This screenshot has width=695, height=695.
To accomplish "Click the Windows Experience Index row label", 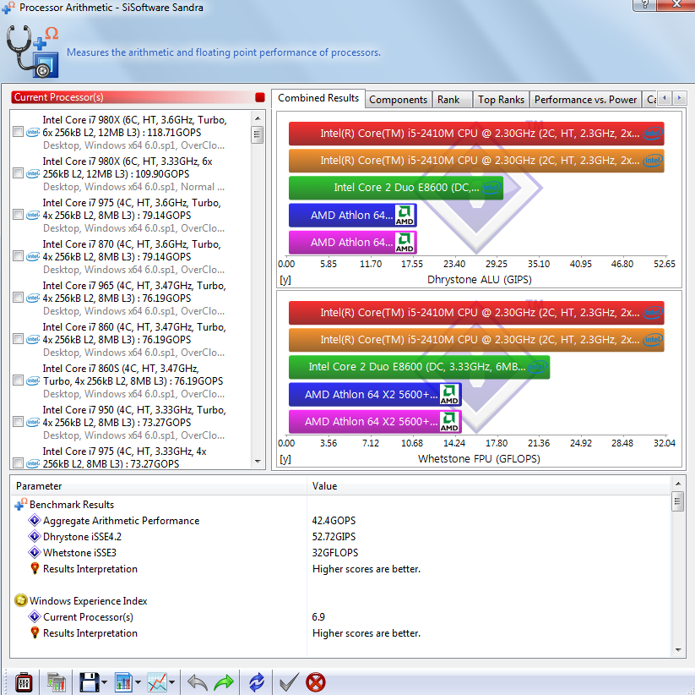I will click(x=88, y=601).
